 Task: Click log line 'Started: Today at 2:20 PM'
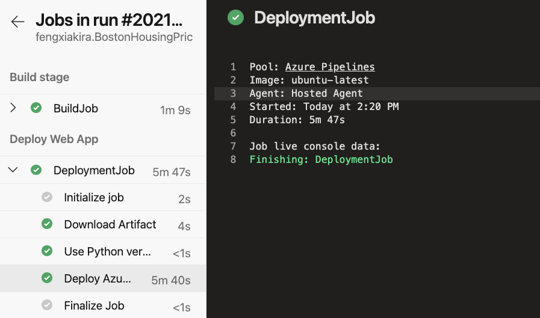pyautogui.click(x=324, y=106)
